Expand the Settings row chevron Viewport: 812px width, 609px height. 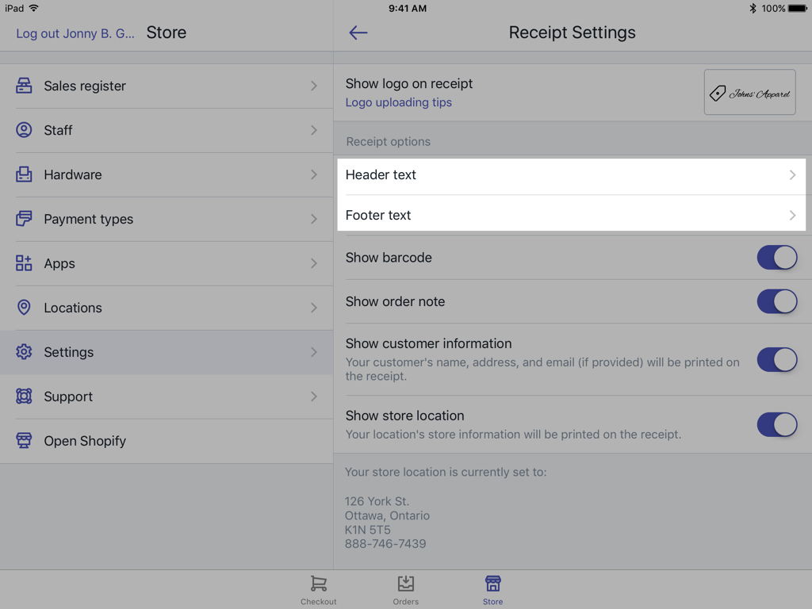[x=314, y=352]
